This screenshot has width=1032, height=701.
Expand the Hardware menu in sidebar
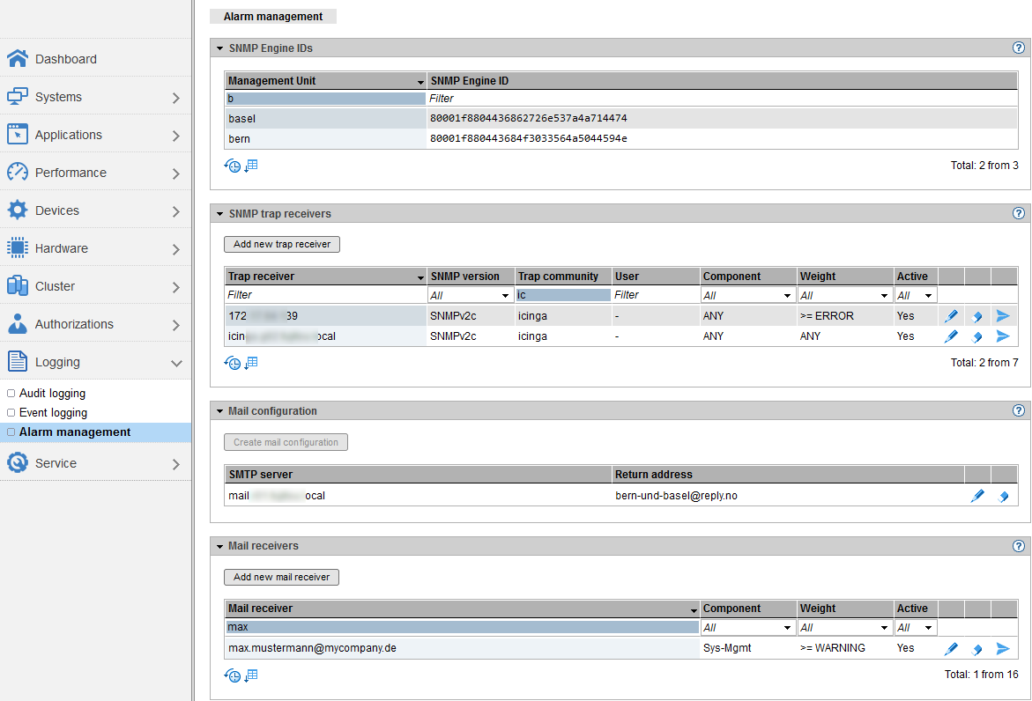tap(175, 249)
